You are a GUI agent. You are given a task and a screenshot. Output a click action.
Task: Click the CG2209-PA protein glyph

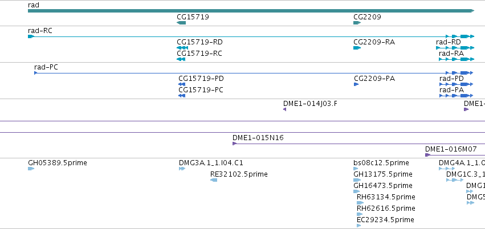click(x=356, y=84)
